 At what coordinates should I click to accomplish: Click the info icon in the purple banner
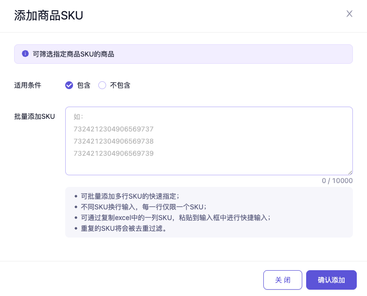tap(25, 54)
